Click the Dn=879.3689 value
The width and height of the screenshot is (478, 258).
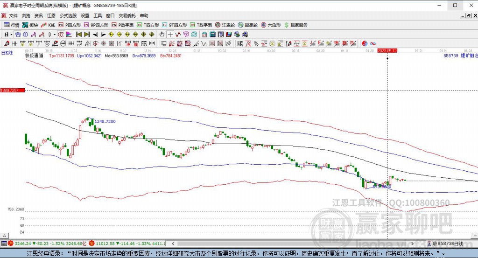point(144,56)
